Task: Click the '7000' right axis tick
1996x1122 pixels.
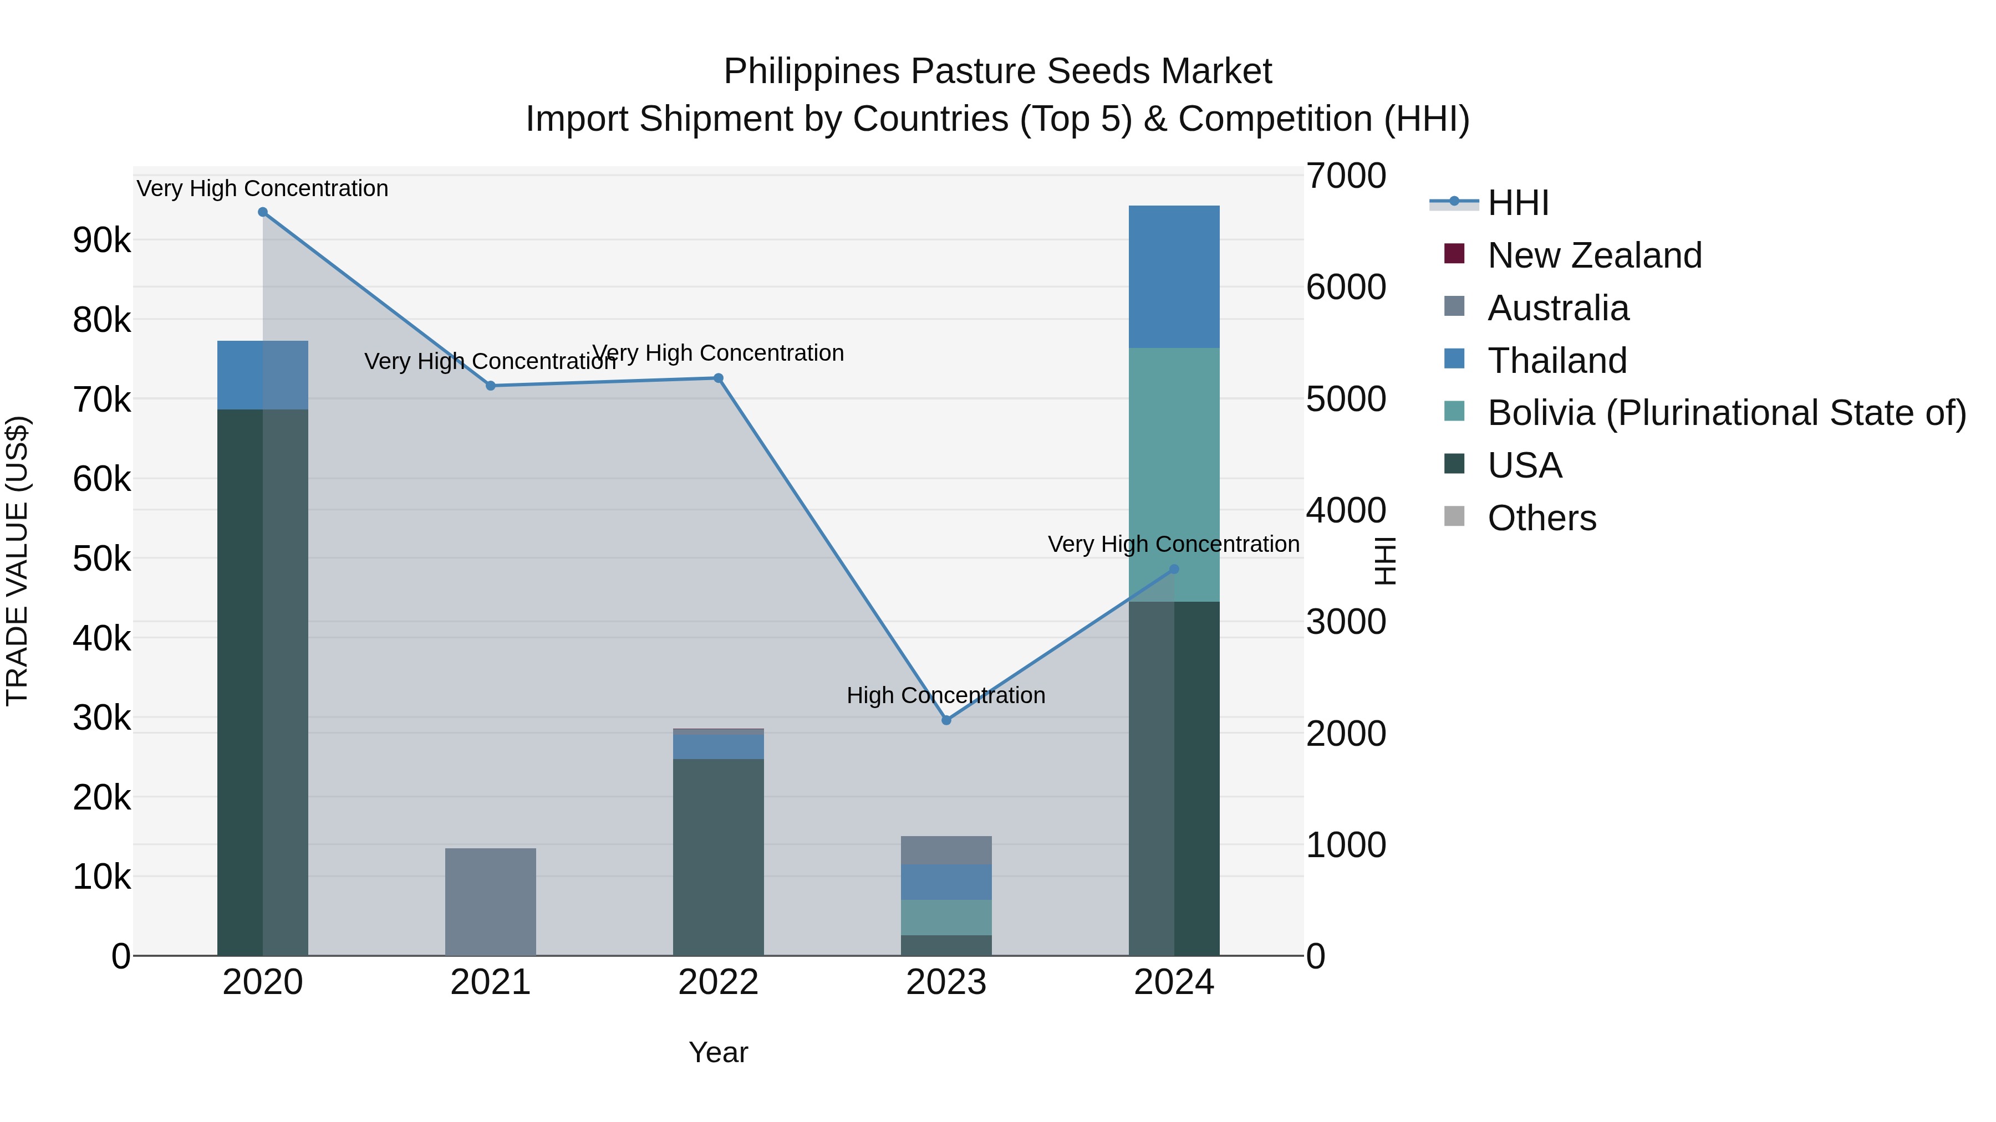Action: tap(1346, 176)
